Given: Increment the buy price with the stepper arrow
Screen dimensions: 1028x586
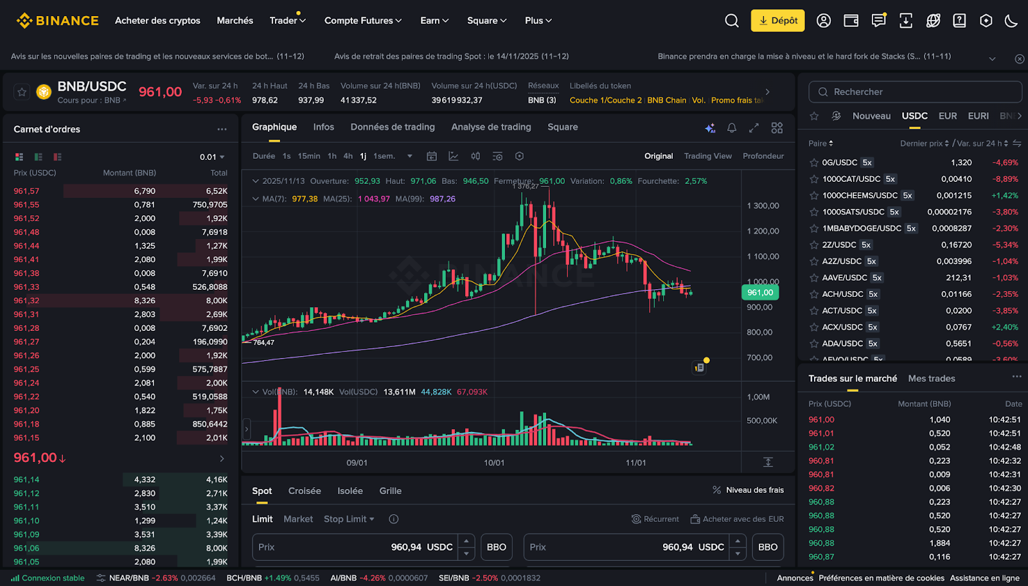Looking at the screenshot, I should tap(467, 542).
